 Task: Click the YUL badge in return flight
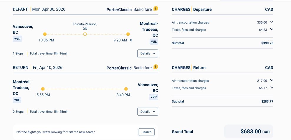[x=17, y=100]
